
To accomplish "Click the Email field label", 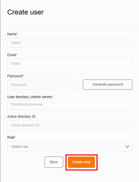I will point(12,55).
